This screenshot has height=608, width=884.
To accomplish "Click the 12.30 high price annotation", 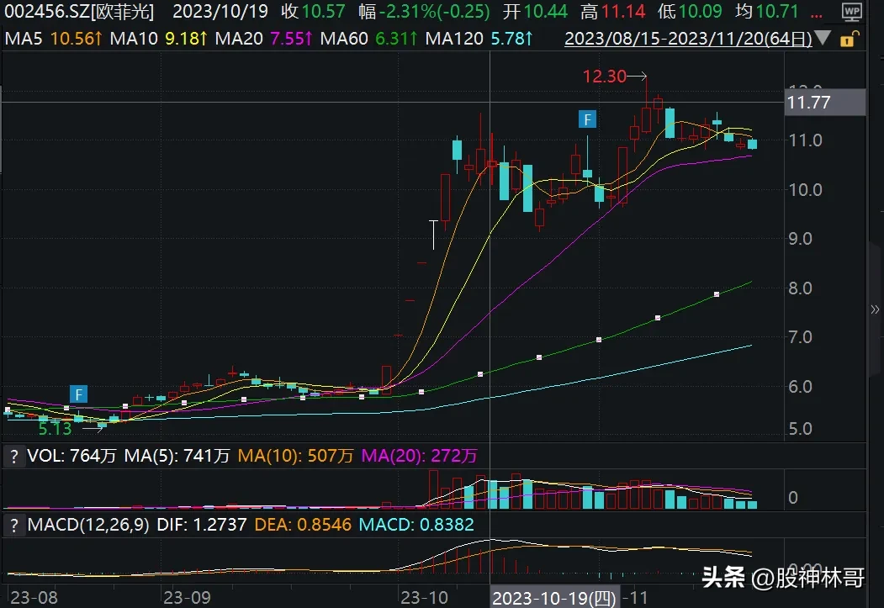I will tap(605, 76).
